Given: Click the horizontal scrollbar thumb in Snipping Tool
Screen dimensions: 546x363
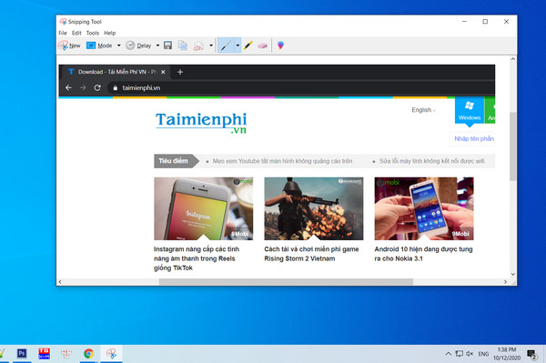Looking at the screenshot, I should pos(286,282).
